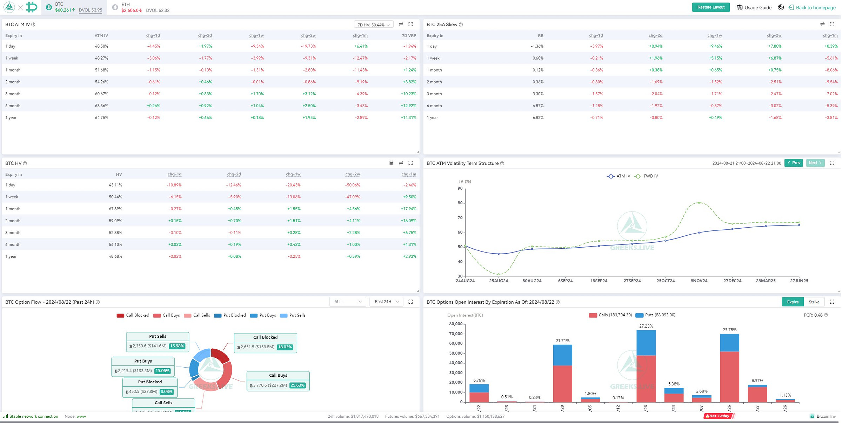
Task: Click the FWD IV peak point at 8NOV24
Action: tap(699, 203)
